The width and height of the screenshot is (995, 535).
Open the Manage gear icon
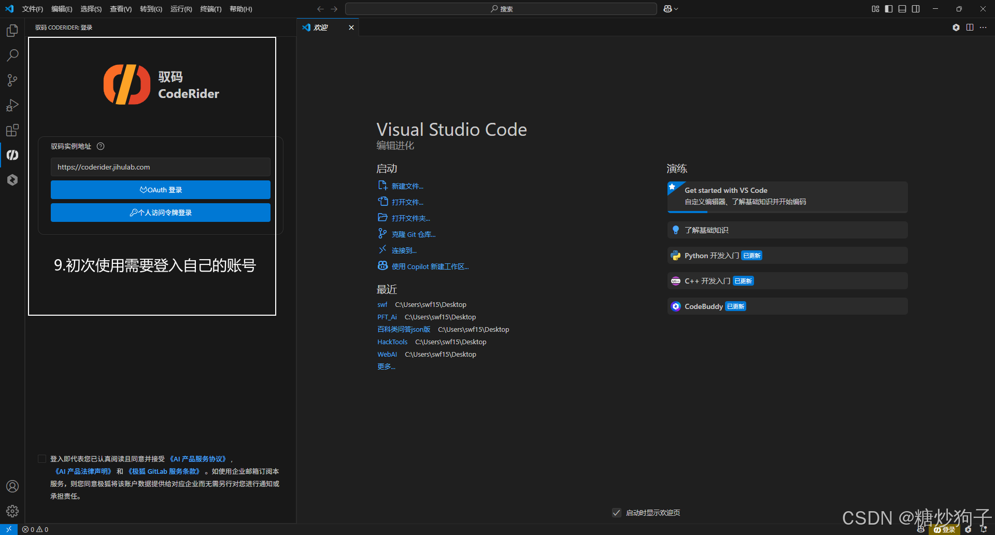pyautogui.click(x=12, y=511)
